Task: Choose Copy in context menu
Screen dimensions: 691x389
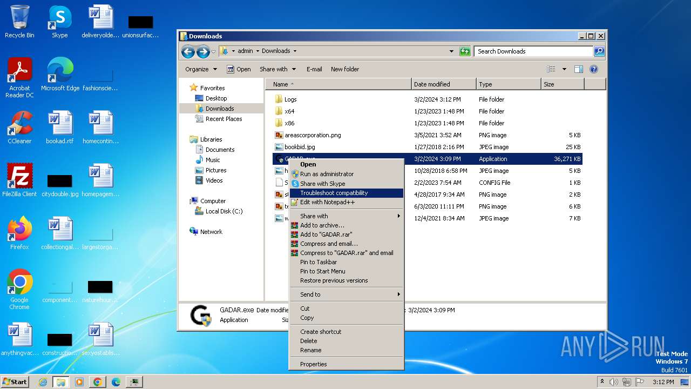Action: coord(347,318)
